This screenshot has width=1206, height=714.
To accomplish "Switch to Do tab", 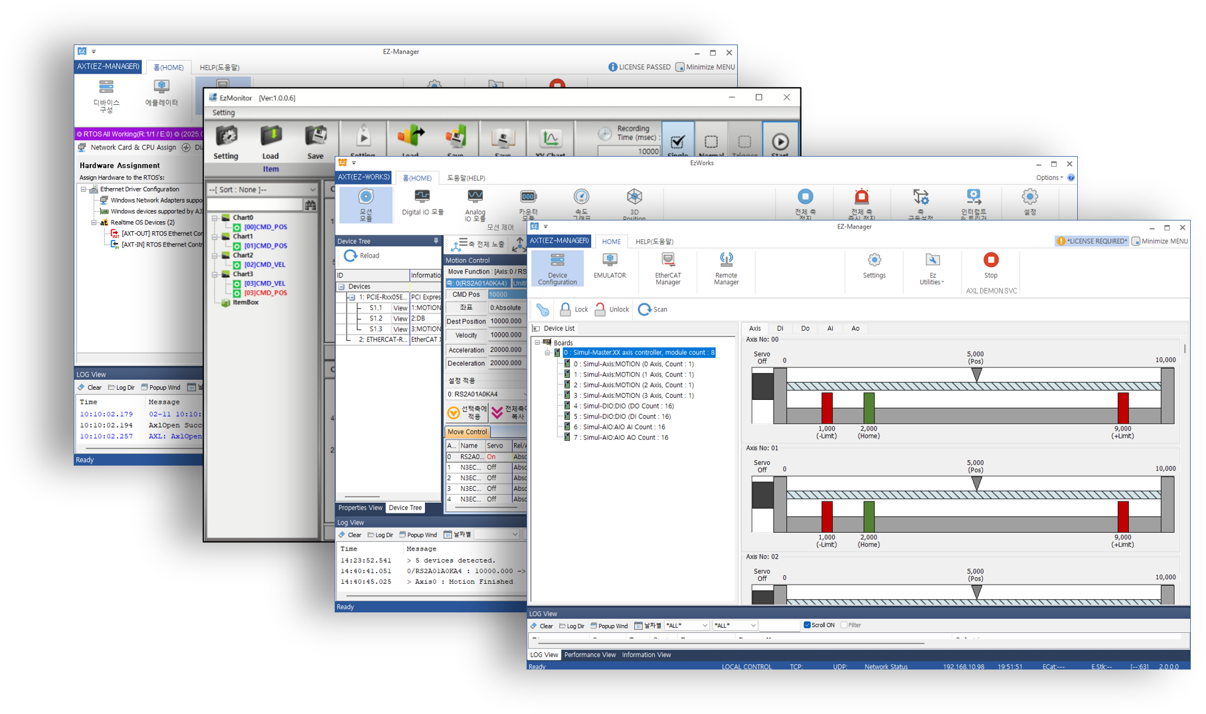I will coord(805,329).
